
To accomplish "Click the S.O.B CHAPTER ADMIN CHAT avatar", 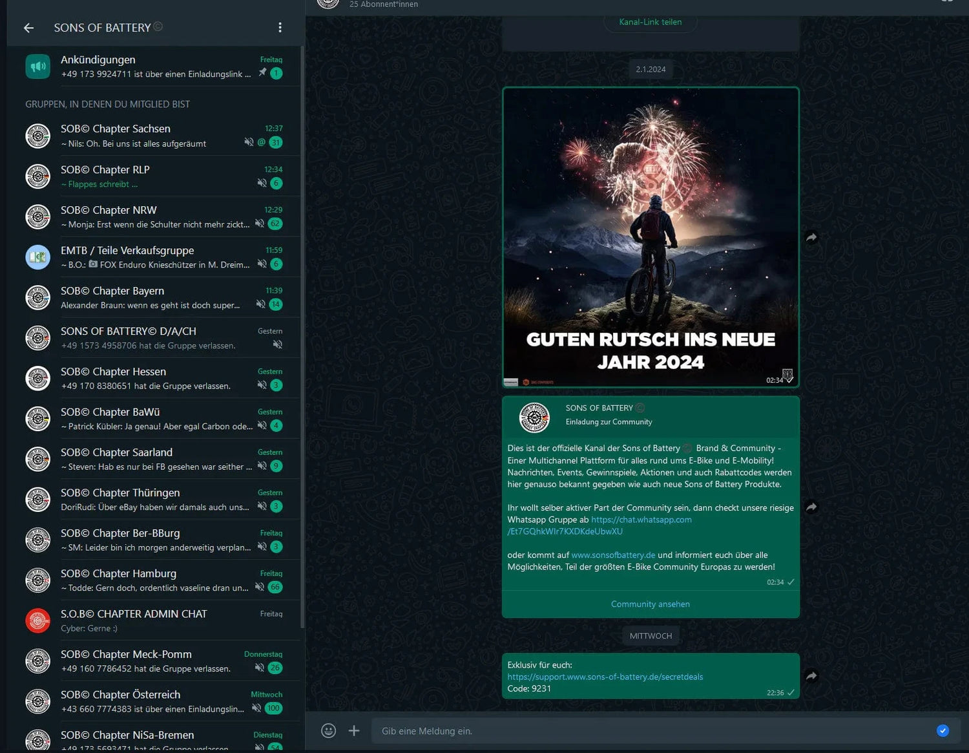I will click(37, 620).
